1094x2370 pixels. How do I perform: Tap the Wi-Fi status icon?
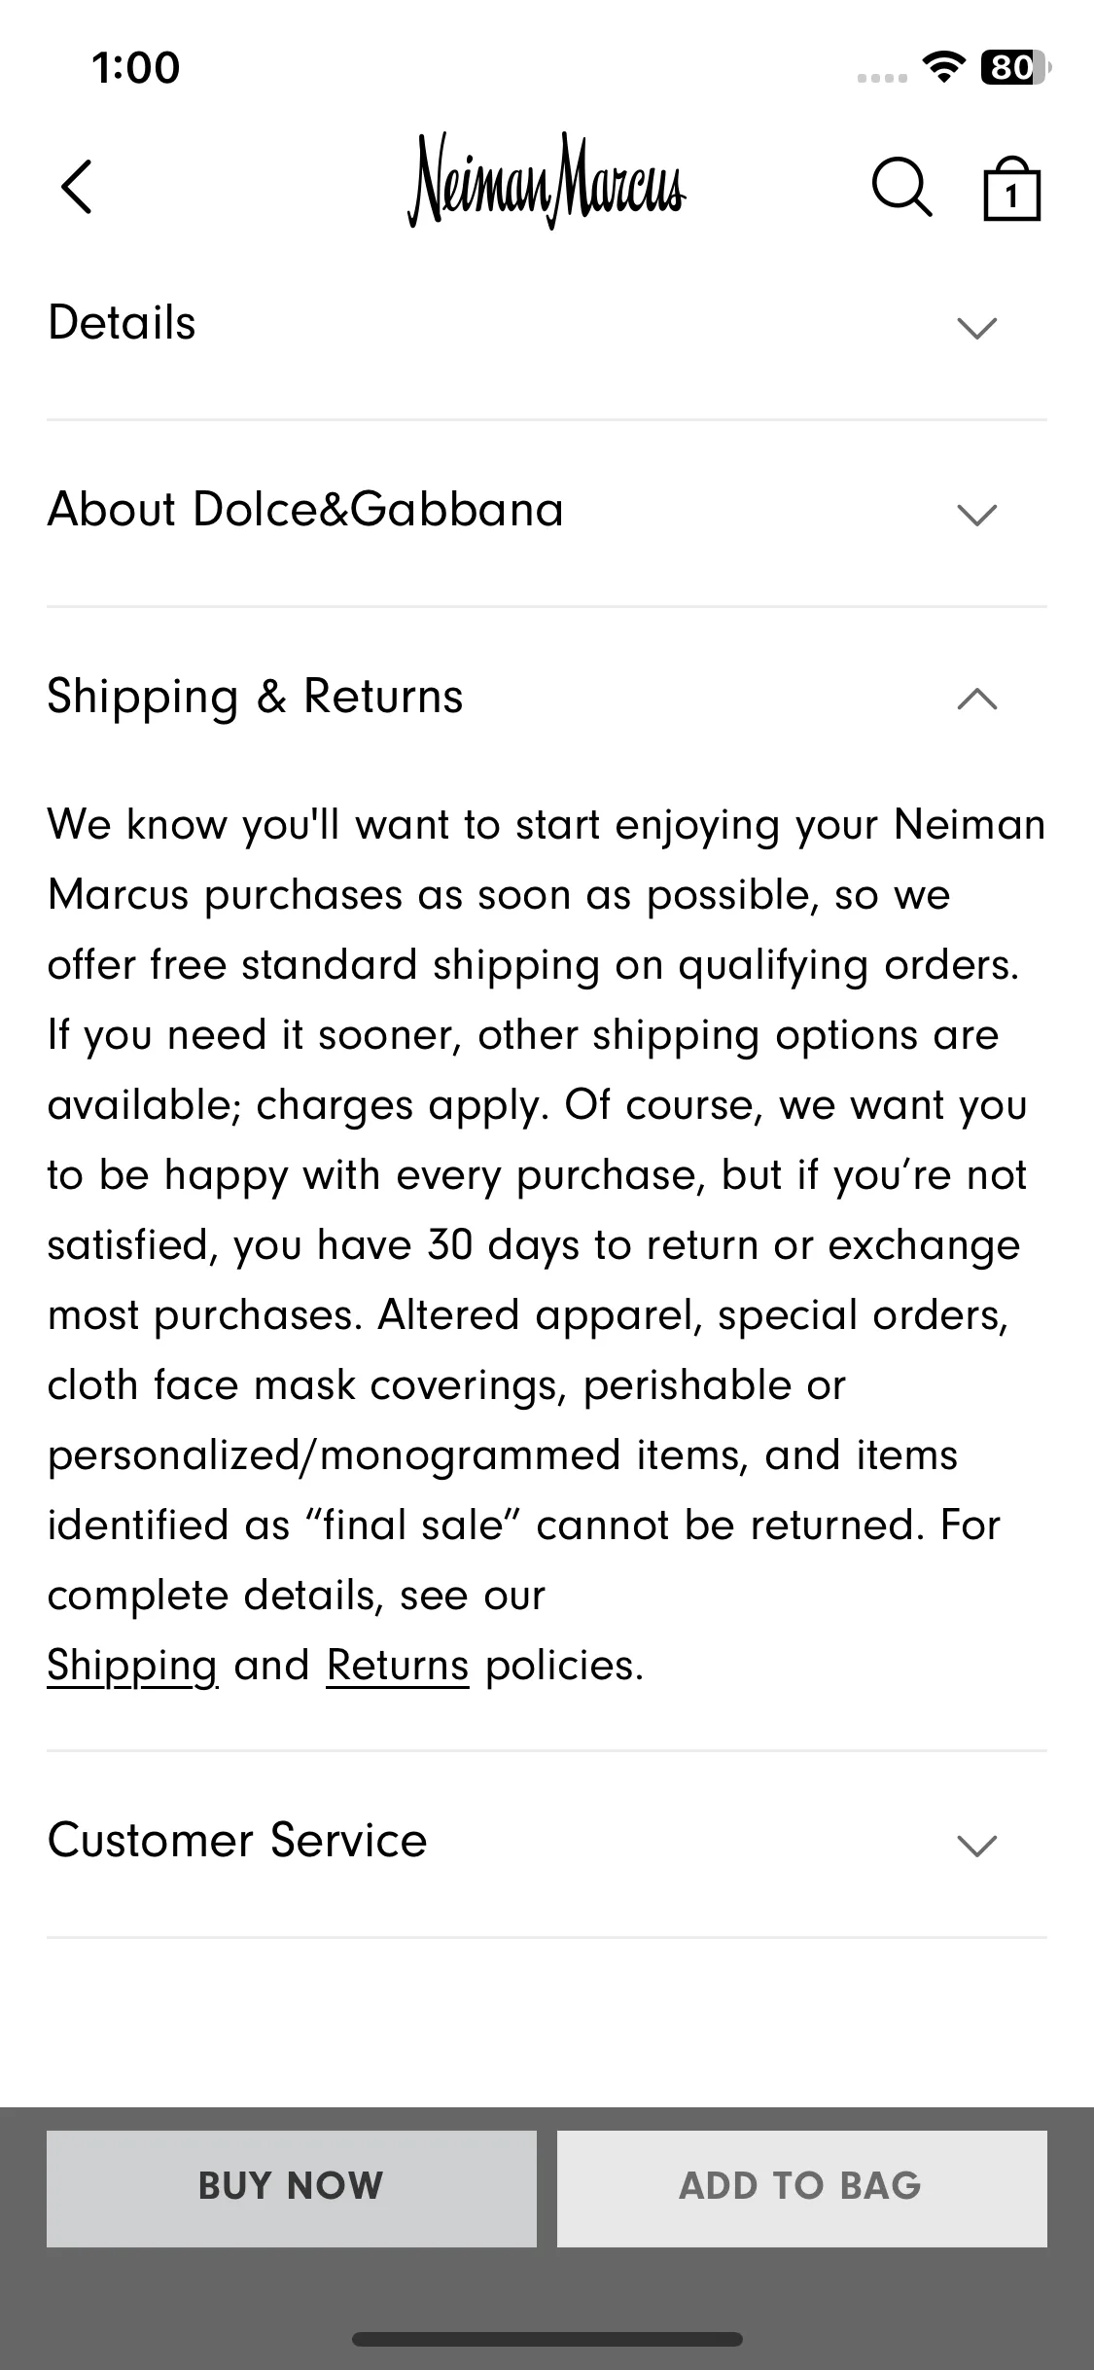(x=942, y=66)
